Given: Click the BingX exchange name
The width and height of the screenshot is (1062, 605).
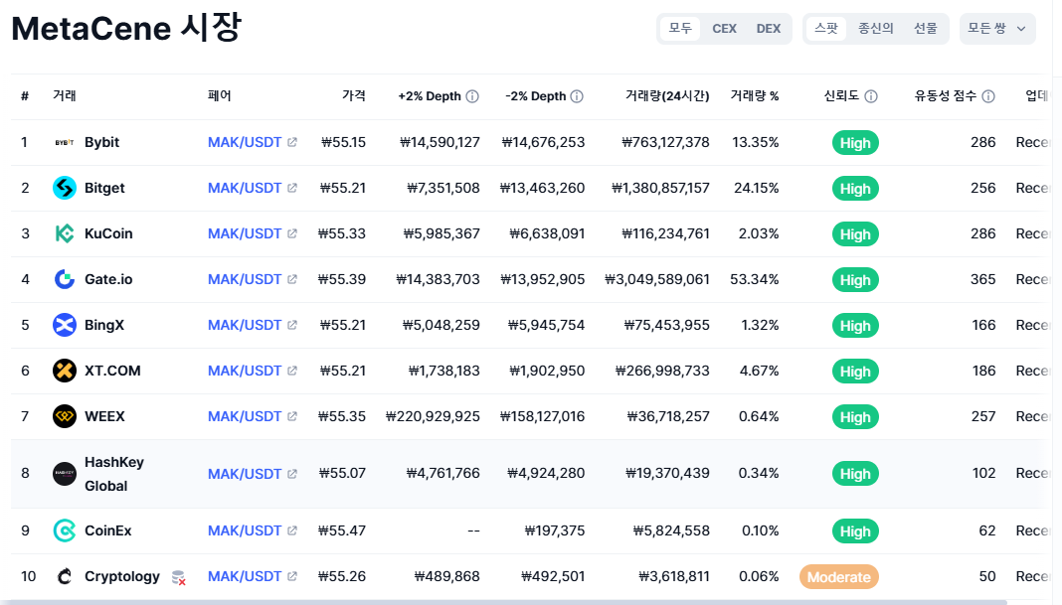Looking at the screenshot, I should point(104,325).
